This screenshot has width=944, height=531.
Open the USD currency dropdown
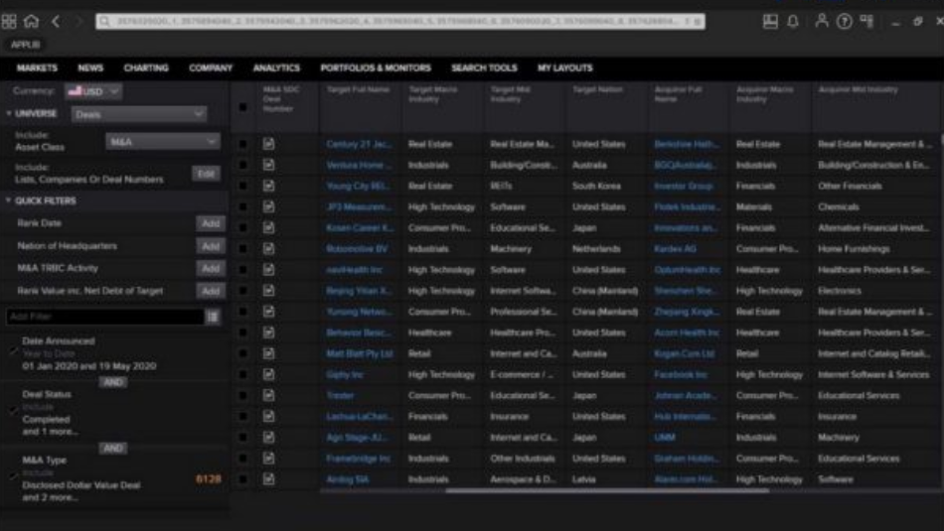click(x=94, y=91)
